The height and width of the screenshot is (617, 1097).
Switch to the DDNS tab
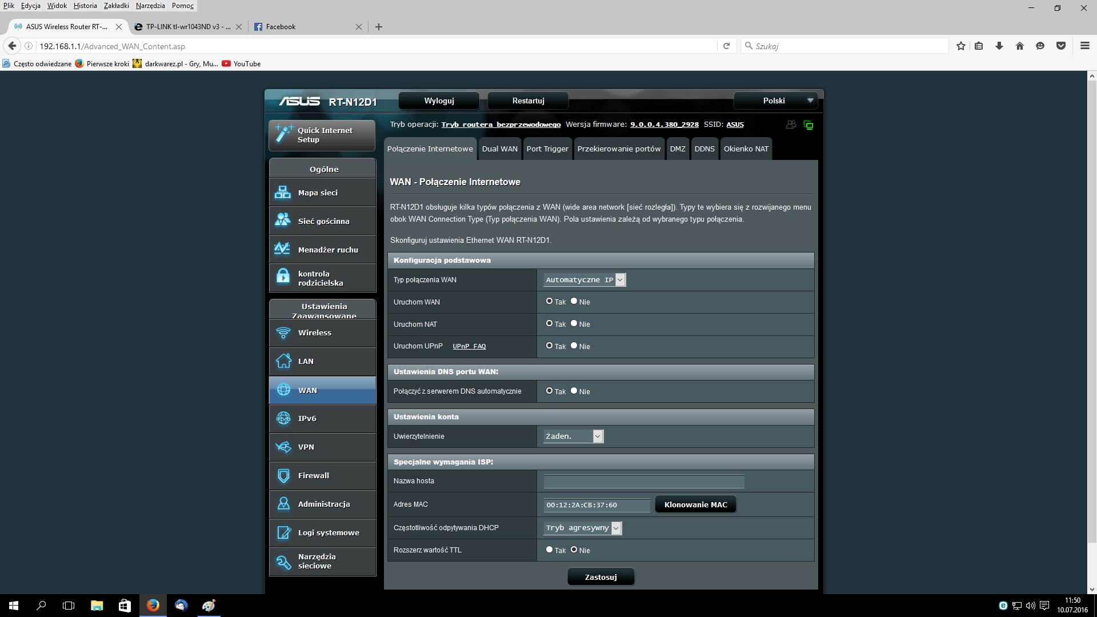(x=704, y=149)
